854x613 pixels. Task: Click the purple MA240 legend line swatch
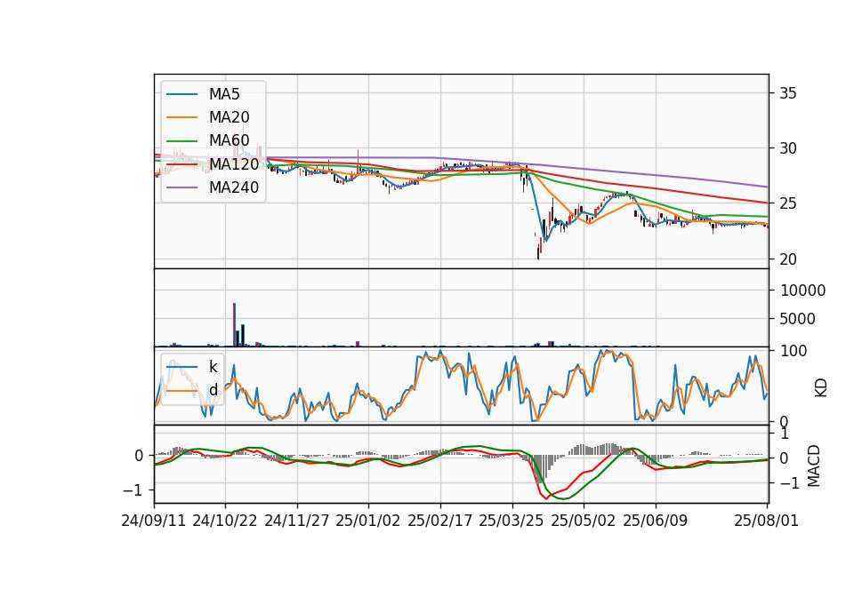point(181,187)
